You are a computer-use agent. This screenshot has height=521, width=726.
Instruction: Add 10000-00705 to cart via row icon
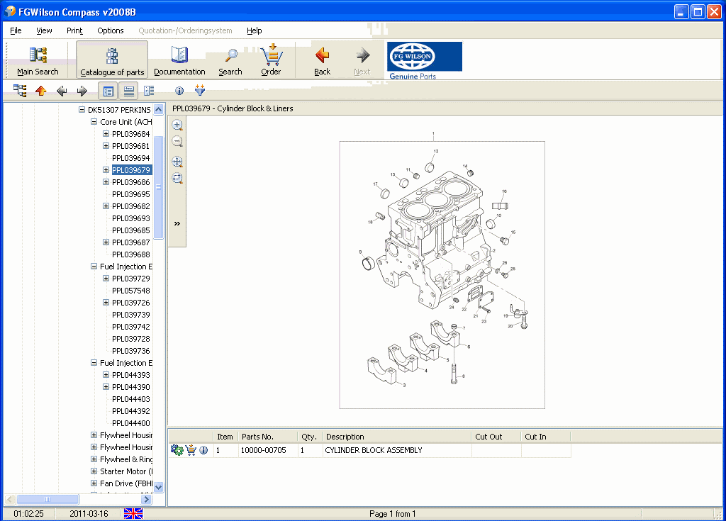pyautogui.click(x=191, y=449)
